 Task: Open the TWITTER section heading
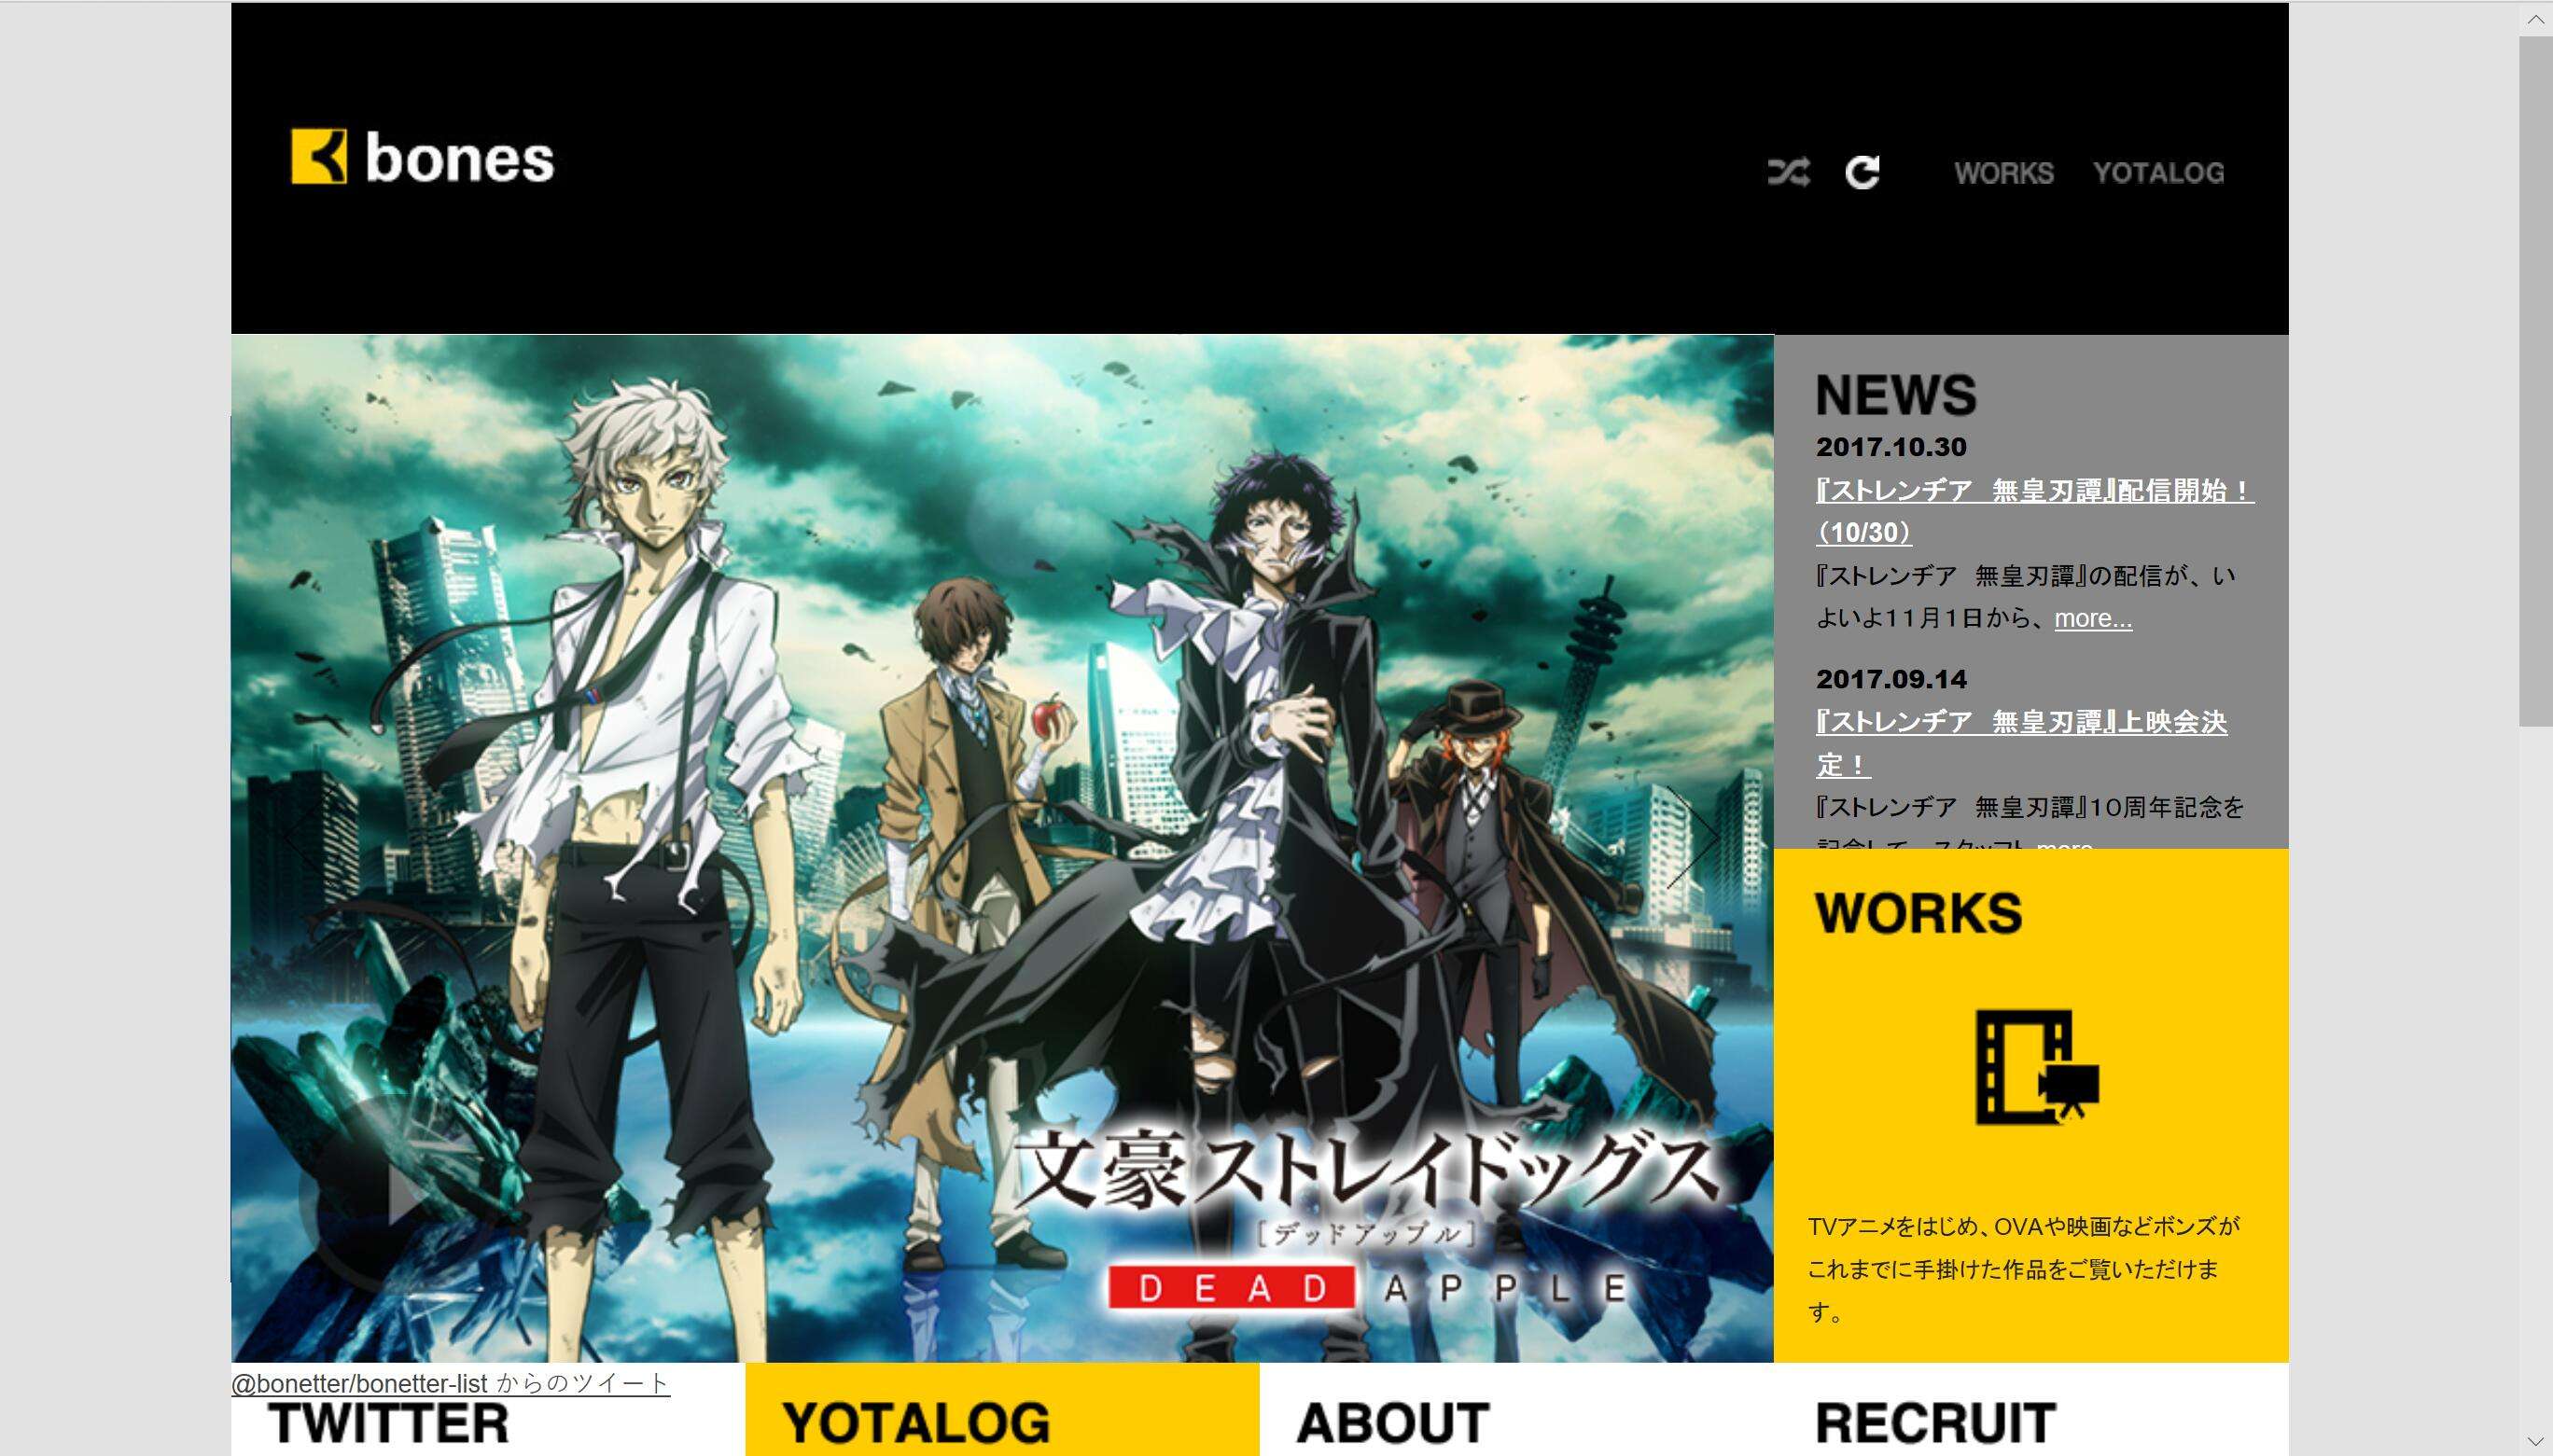click(x=388, y=1423)
